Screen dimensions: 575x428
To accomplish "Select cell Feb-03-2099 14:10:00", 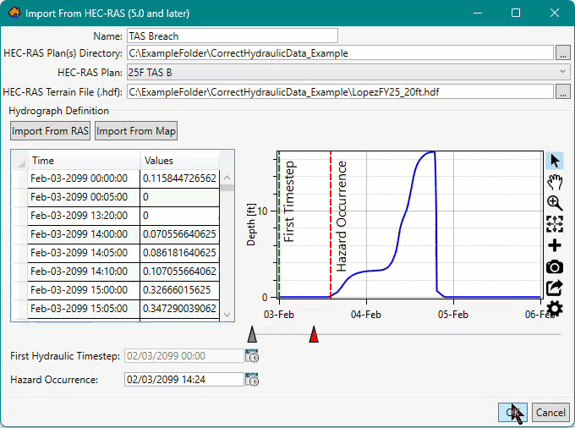I will click(84, 272).
